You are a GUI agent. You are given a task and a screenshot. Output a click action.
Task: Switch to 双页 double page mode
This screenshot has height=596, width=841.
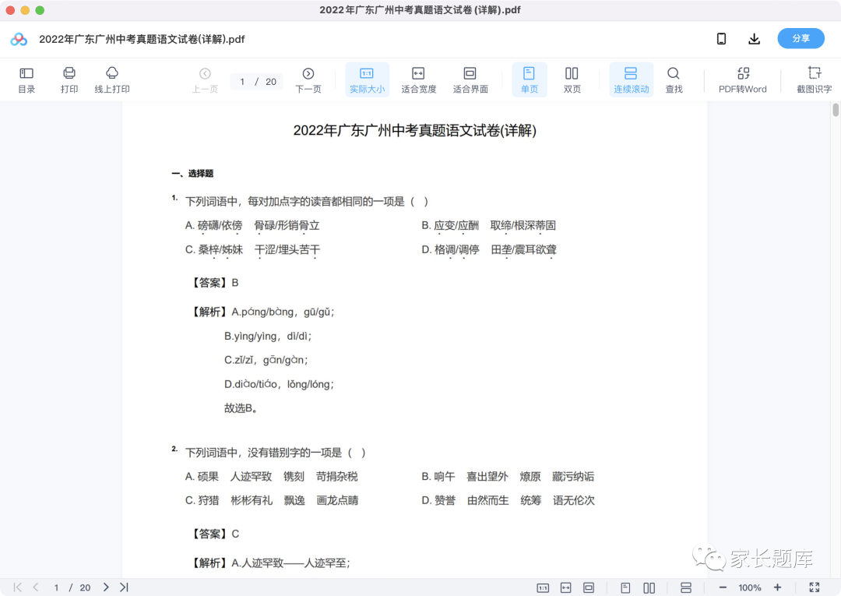[x=572, y=80]
